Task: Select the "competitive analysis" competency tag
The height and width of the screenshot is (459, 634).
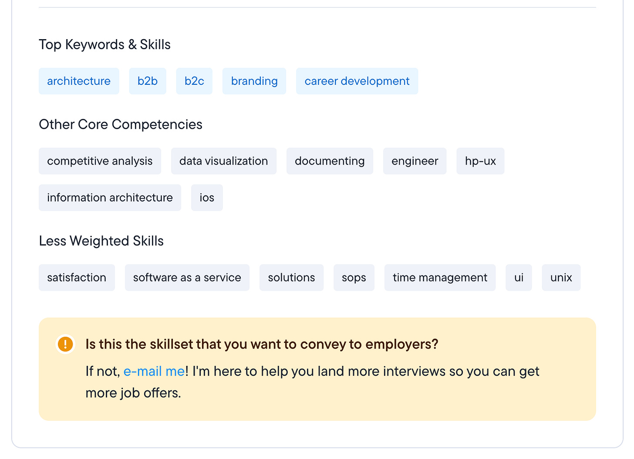Action: point(100,161)
